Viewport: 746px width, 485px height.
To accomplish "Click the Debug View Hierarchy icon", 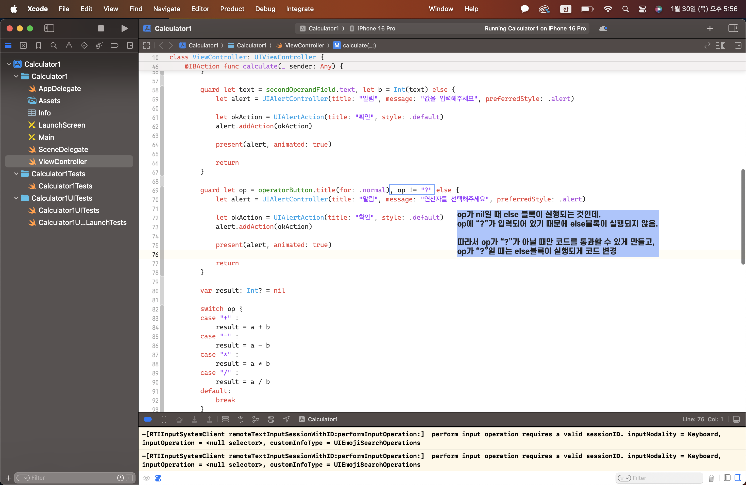I will pos(240,419).
